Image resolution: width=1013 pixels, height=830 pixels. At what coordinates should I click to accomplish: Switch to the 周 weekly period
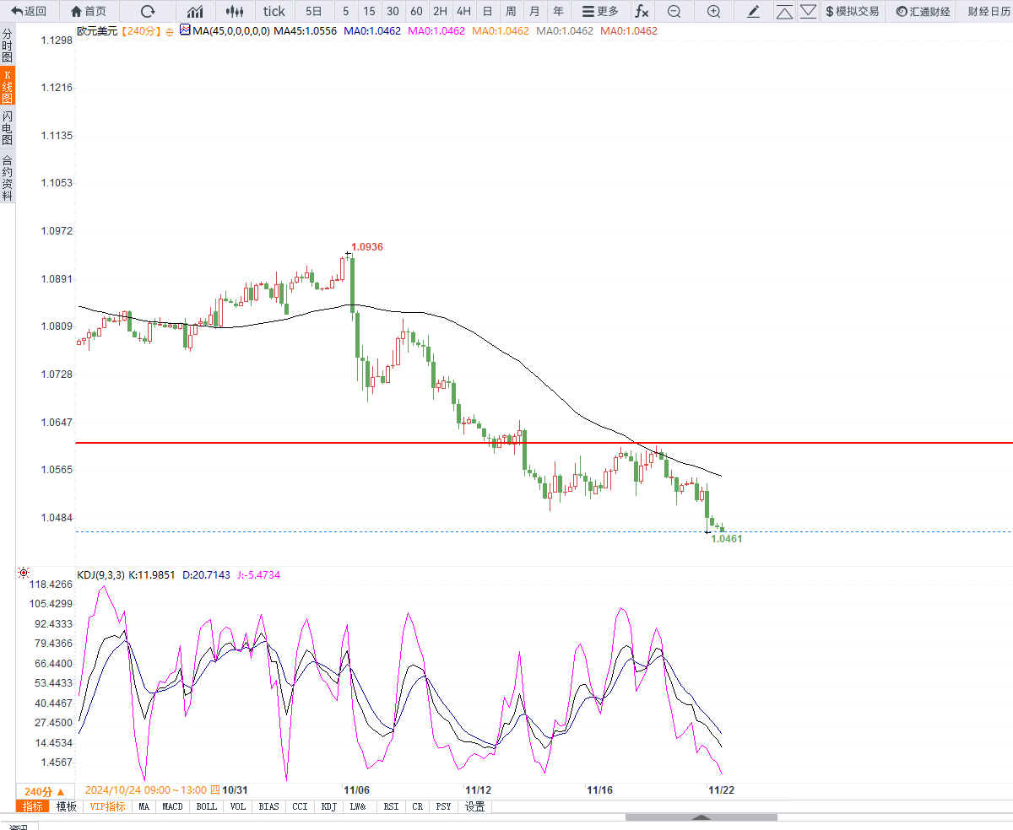click(x=511, y=11)
